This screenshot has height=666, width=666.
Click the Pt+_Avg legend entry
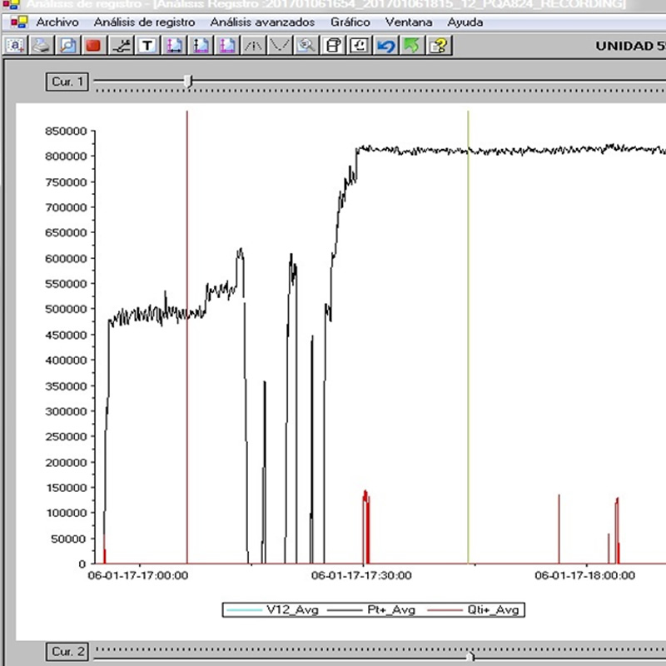coord(371,610)
